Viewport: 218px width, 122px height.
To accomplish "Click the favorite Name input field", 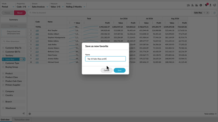I will click(105, 59).
